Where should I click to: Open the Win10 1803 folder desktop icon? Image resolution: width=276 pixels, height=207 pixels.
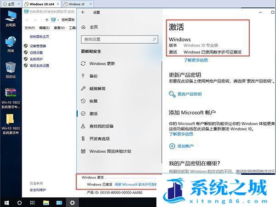pyautogui.click(x=11, y=124)
